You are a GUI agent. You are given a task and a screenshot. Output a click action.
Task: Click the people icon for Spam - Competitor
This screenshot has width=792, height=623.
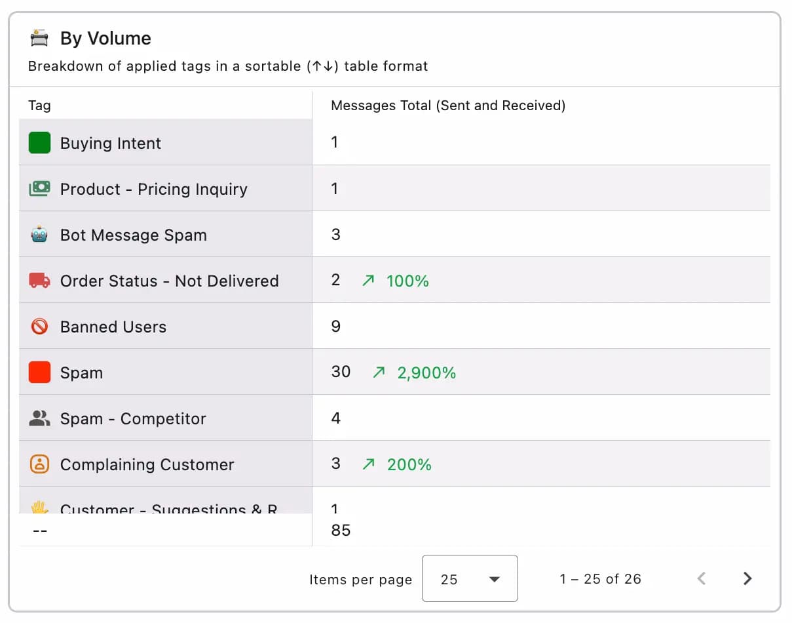point(39,418)
